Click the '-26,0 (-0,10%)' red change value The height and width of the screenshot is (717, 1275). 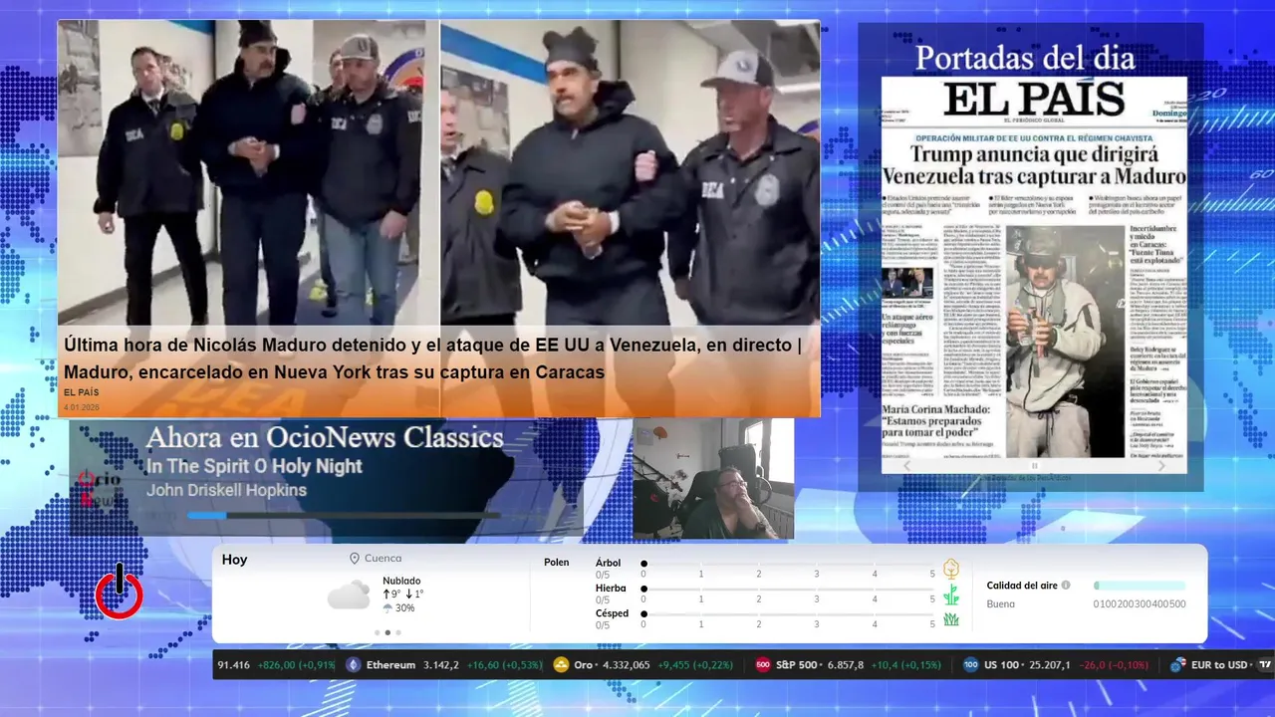coord(1113,665)
